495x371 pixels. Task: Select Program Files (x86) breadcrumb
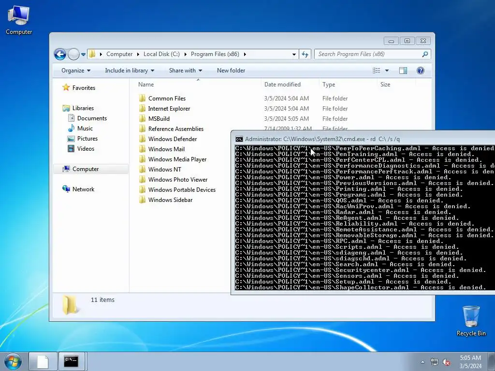point(215,54)
